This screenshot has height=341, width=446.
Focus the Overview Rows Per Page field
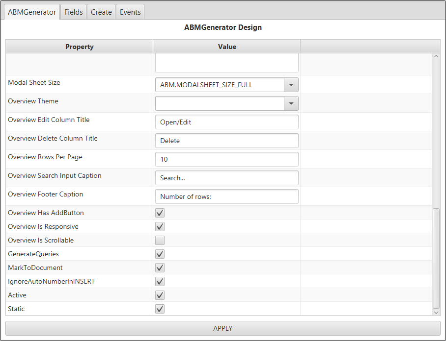click(x=226, y=159)
